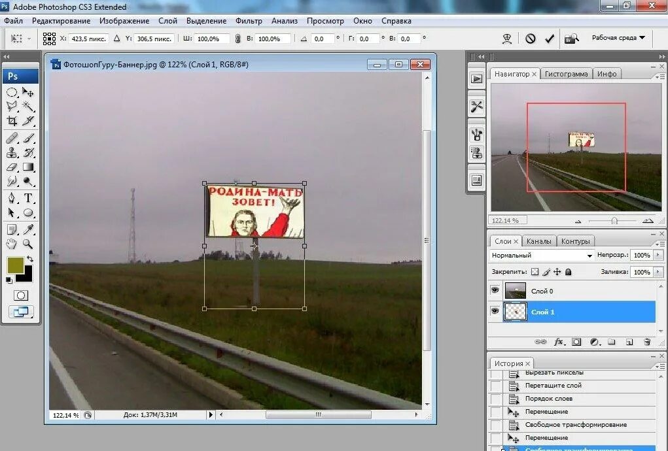The width and height of the screenshot is (668, 451).
Task: Select the Zoom tool
Action: pos(28,244)
